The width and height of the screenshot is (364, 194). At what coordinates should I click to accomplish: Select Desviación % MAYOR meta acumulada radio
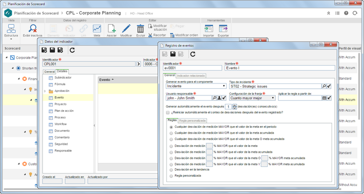pos(171,152)
